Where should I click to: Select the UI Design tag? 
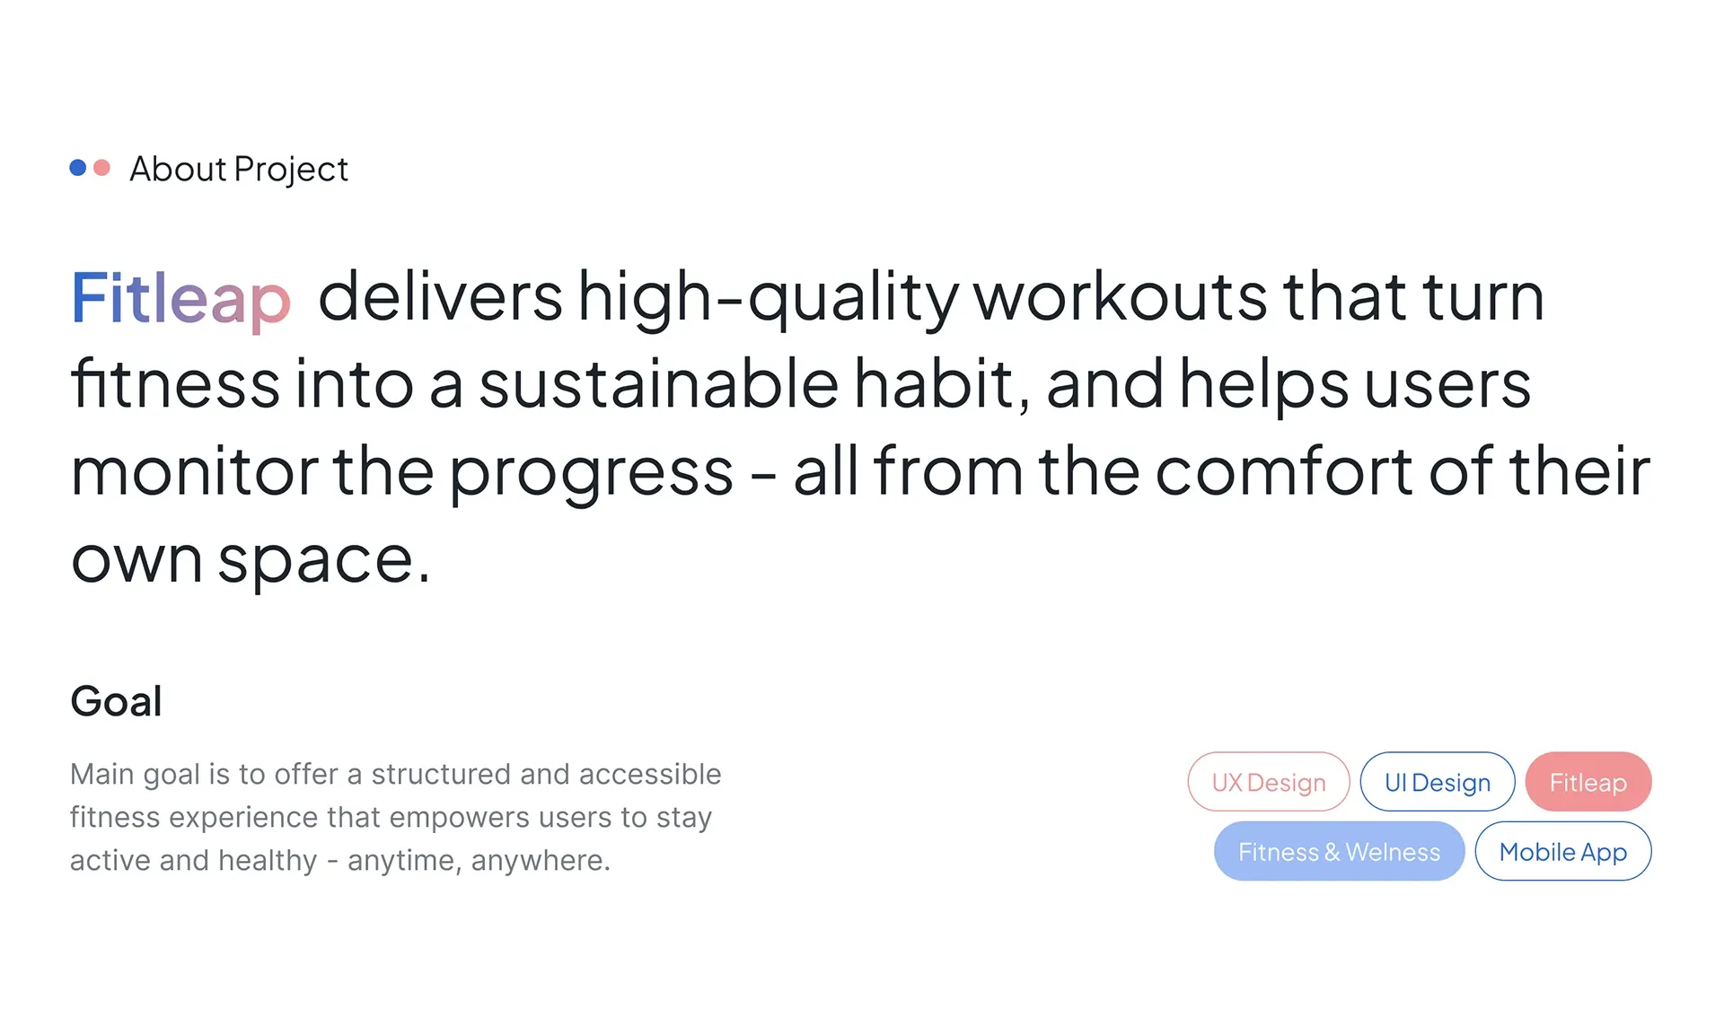1437,782
